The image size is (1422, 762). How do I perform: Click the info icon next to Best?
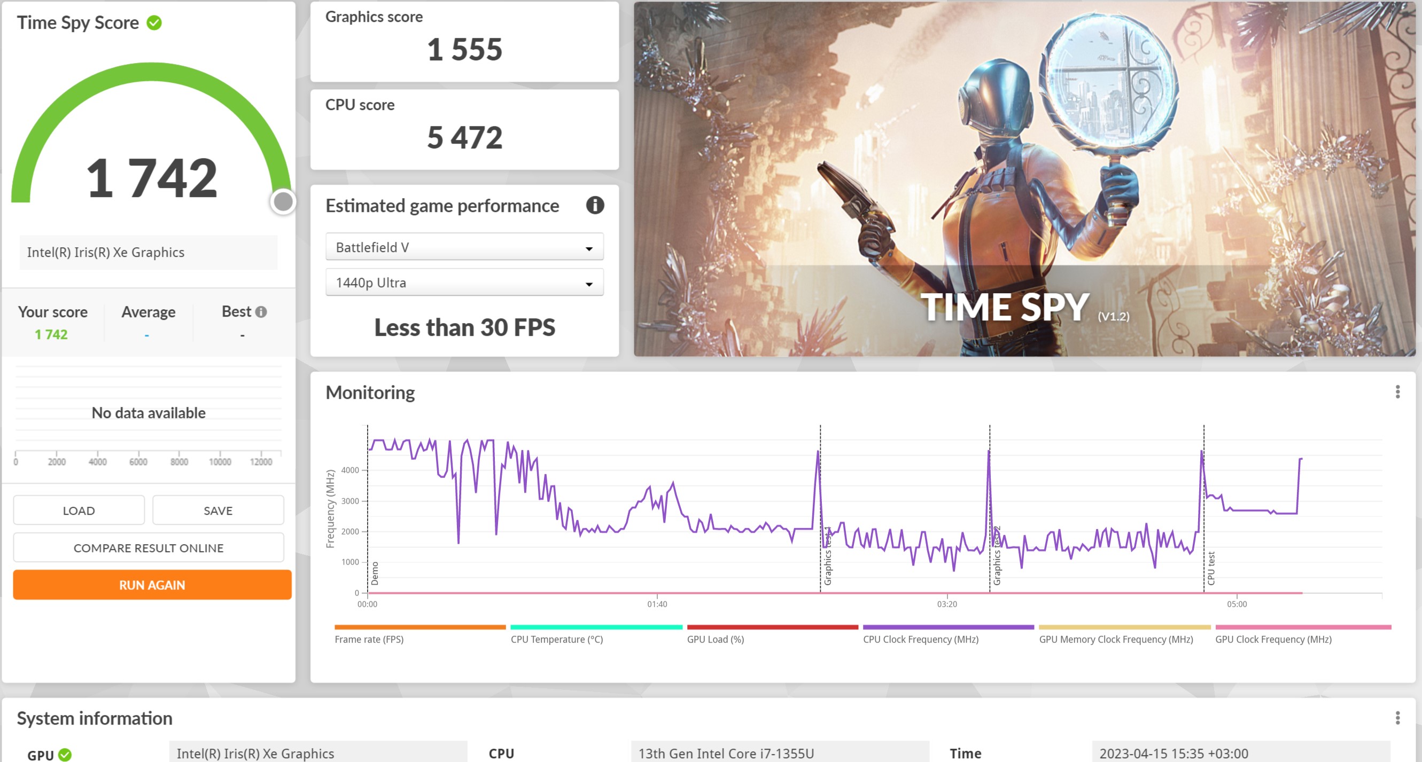261,312
